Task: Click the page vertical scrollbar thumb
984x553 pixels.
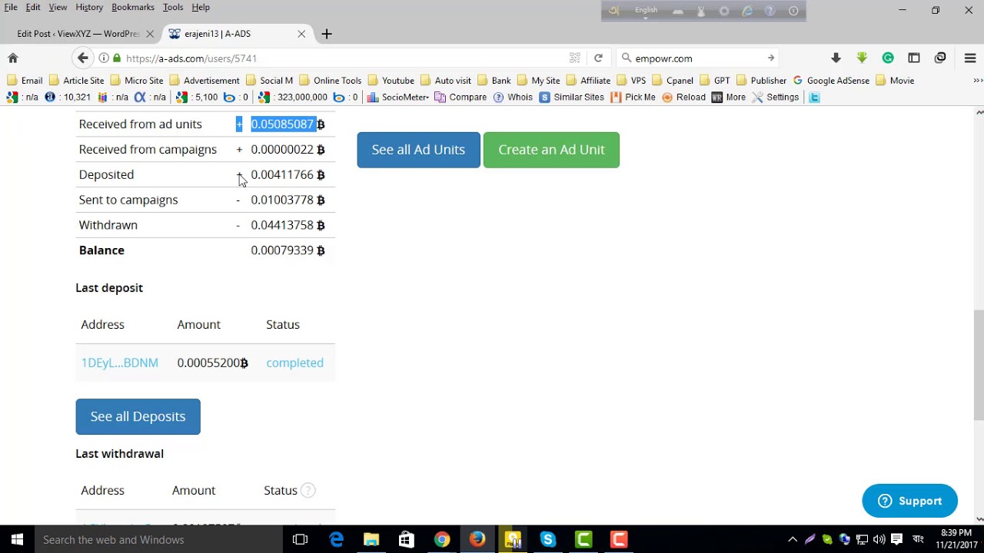Action: [x=979, y=365]
